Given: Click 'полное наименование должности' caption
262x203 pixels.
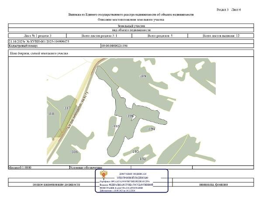Looking at the screenshot, I should coord(56,185).
